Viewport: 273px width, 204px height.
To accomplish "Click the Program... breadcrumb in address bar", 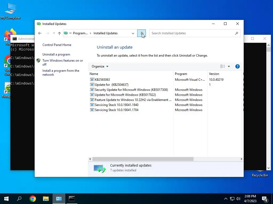I will [80, 33].
